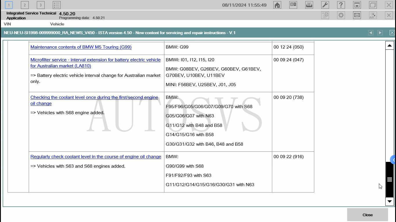This screenshot has width=396, height=222.
Task: Click G11/G12 with B48 and B58 text
Action: point(194,125)
